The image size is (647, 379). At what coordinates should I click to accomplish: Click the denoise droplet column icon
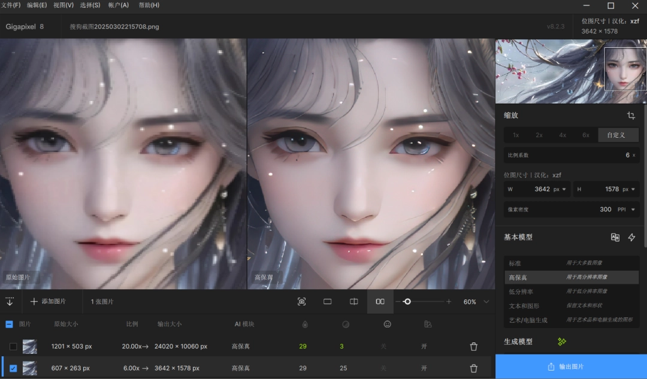pyautogui.click(x=305, y=325)
